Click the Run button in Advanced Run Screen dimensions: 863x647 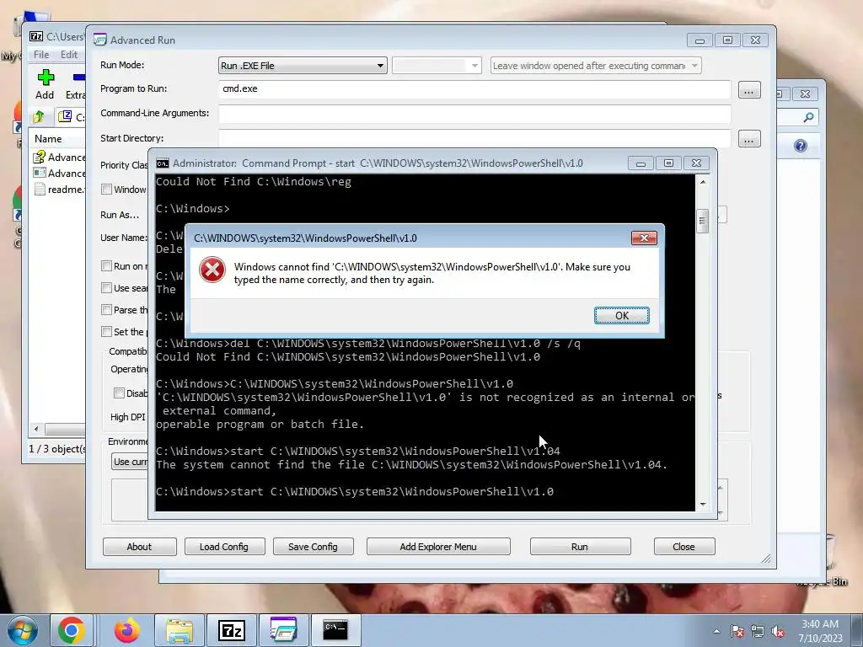pyautogui.click(x=580, y=546)
